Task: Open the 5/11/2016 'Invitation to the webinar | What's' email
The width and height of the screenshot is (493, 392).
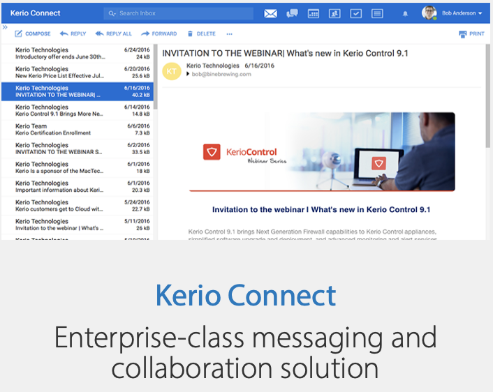Action: click(78, 225)
